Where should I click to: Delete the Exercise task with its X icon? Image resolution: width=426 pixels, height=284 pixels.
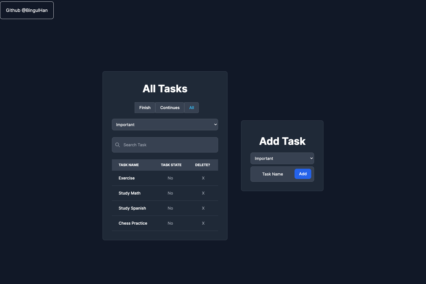coord(203,178)
